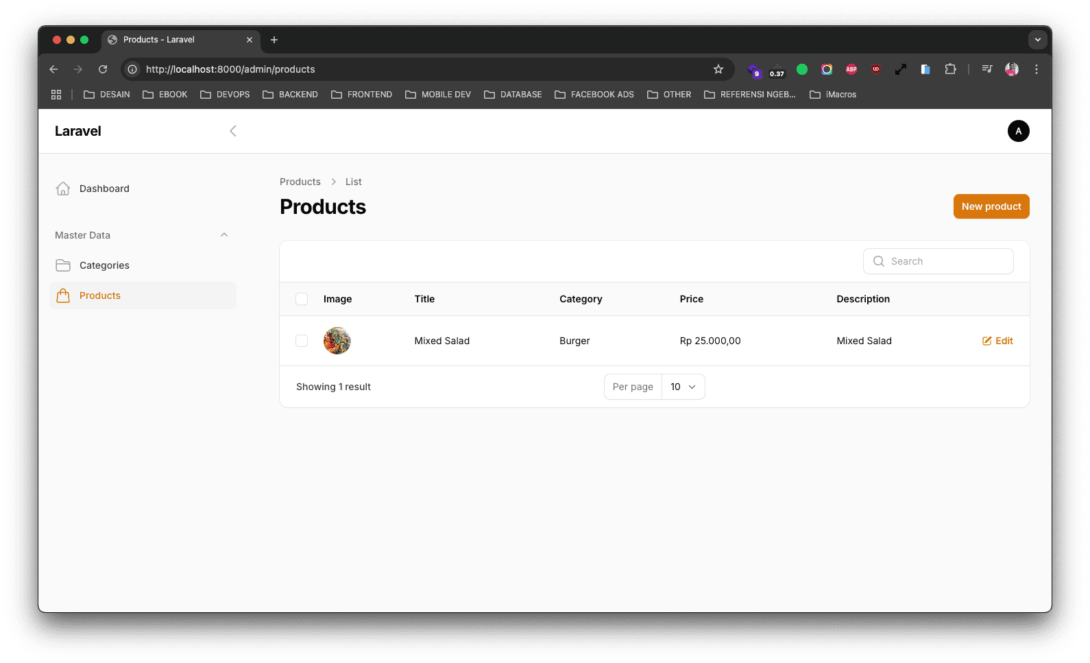The height and width of the screenshot is (663, 1090).
Task: Click the Dashboard home icon
Action: coord(63,189)
